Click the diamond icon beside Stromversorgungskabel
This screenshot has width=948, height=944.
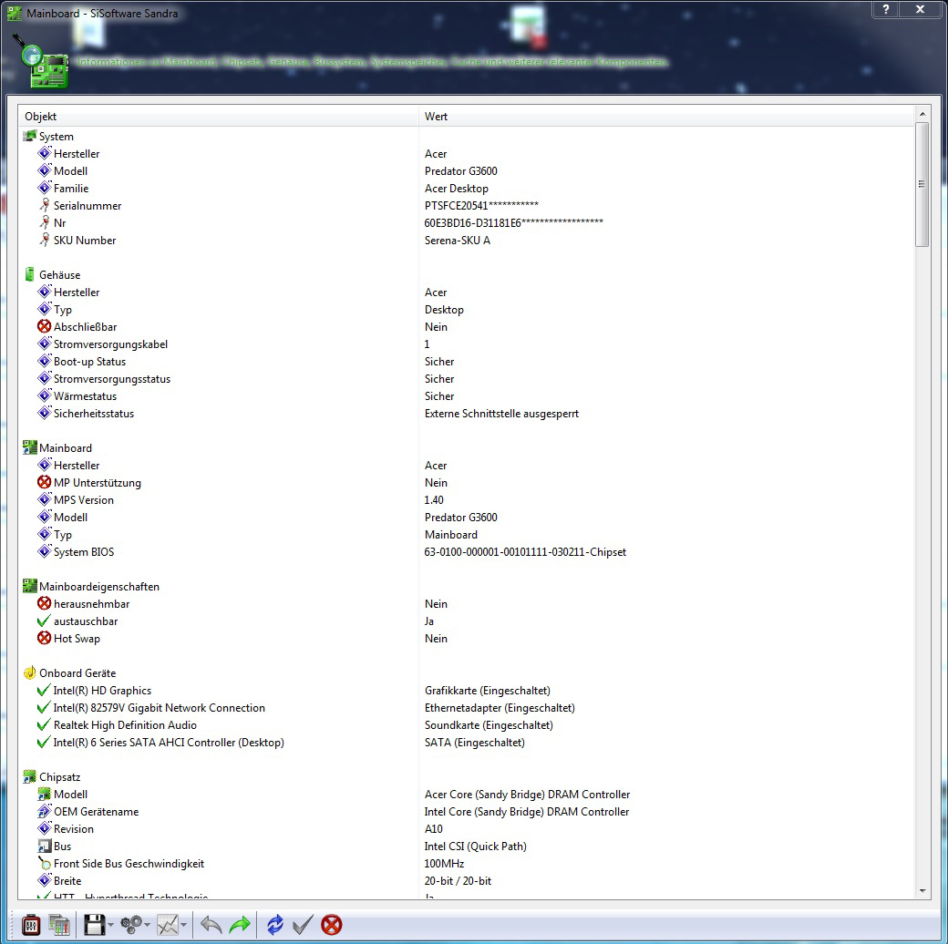tap(44, 344)
